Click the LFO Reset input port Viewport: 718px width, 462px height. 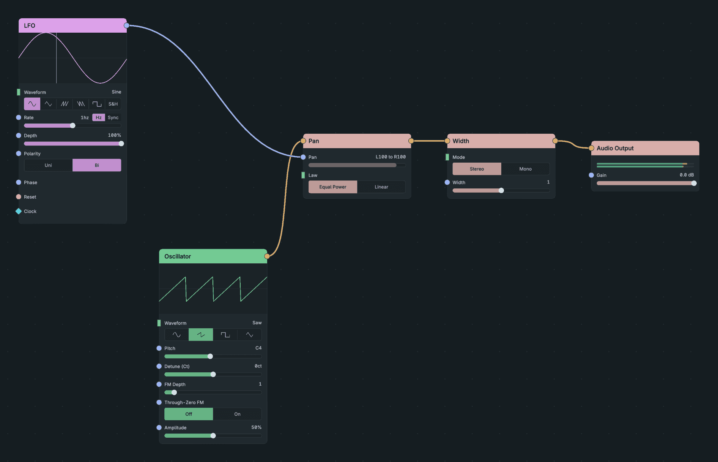click(19, 197)
